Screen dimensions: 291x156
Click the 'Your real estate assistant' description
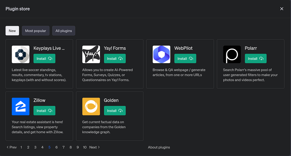coord(37,127)
